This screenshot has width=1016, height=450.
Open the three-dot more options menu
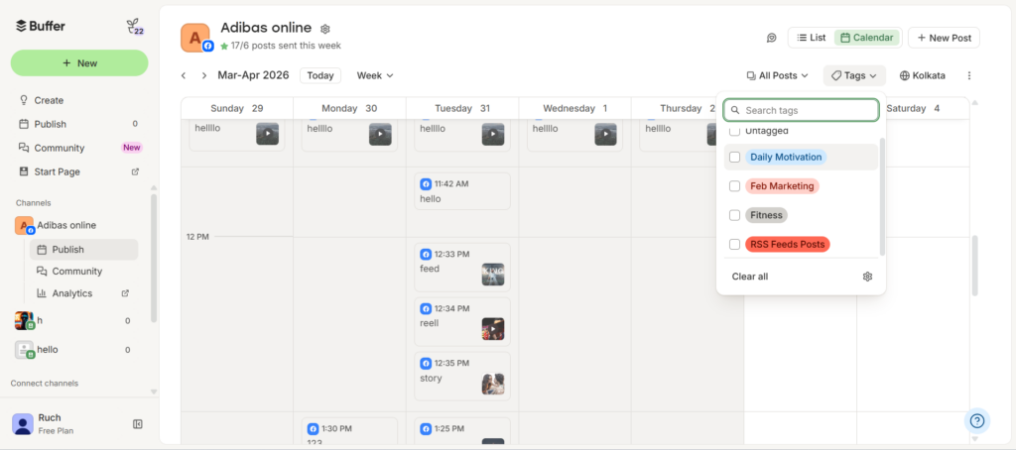969,75
